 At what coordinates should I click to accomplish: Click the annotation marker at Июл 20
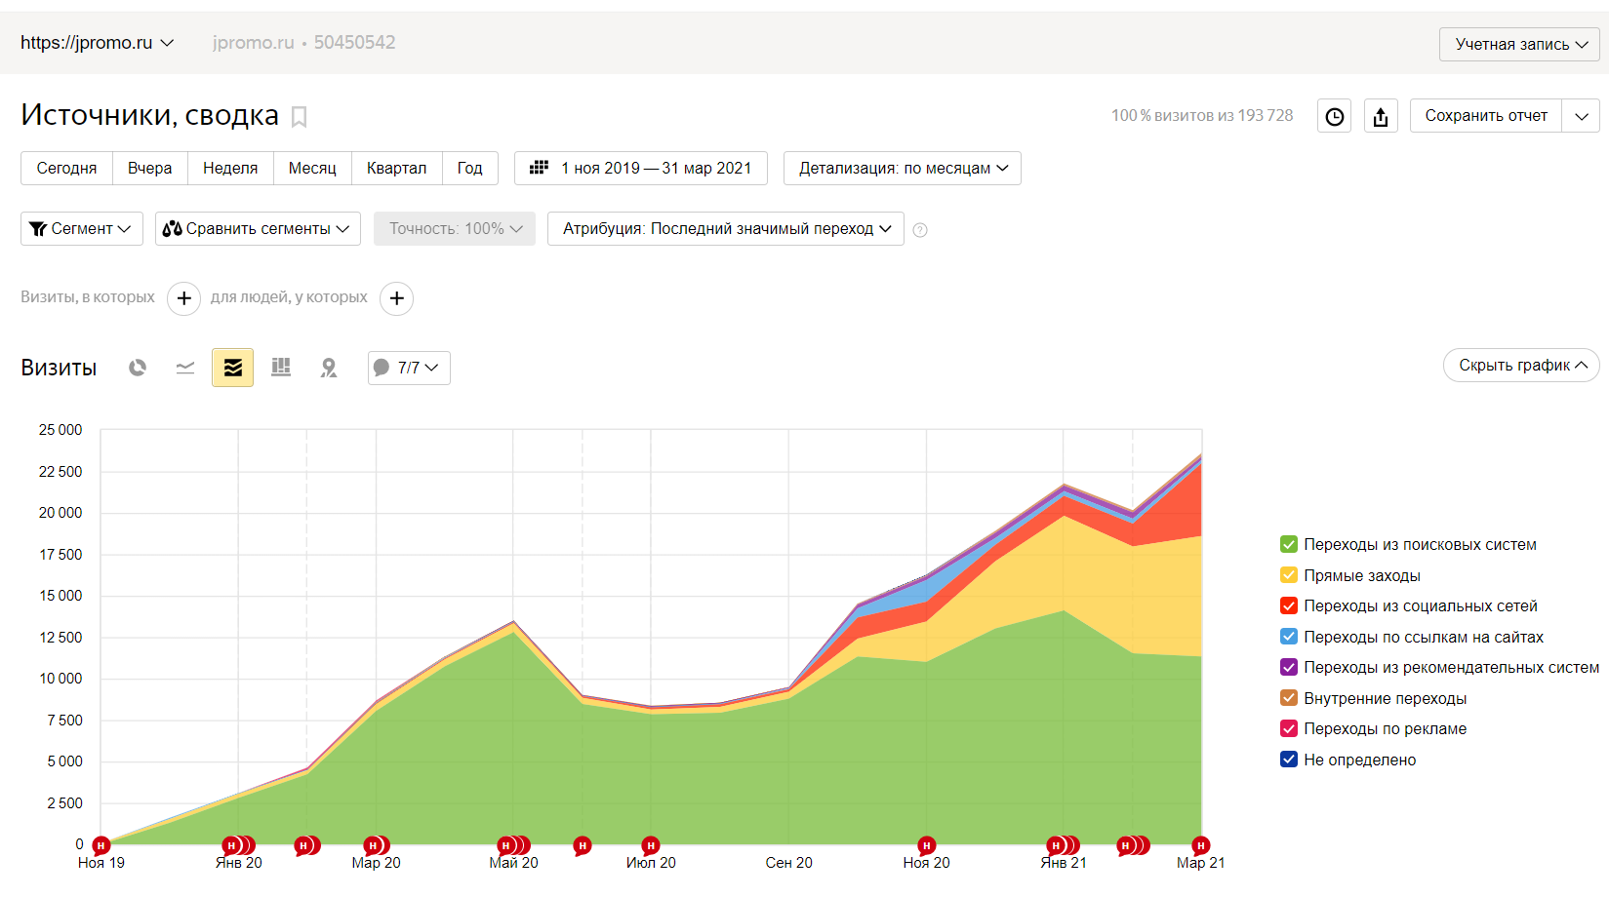651,845
